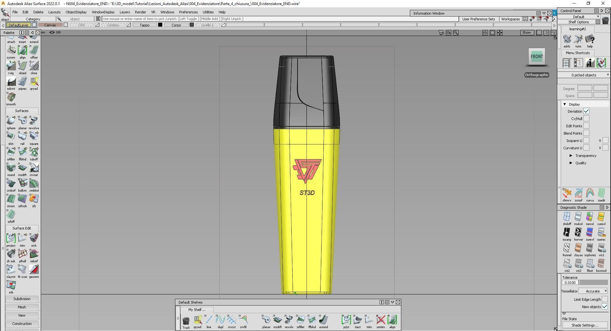The image size is (611, 331).
Task: Open Shade Settings
Action: click(x=585, y=325)
